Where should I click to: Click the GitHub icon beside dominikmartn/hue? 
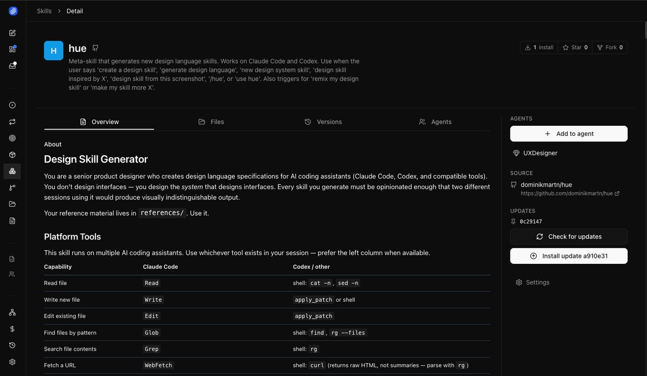point(513,185)
